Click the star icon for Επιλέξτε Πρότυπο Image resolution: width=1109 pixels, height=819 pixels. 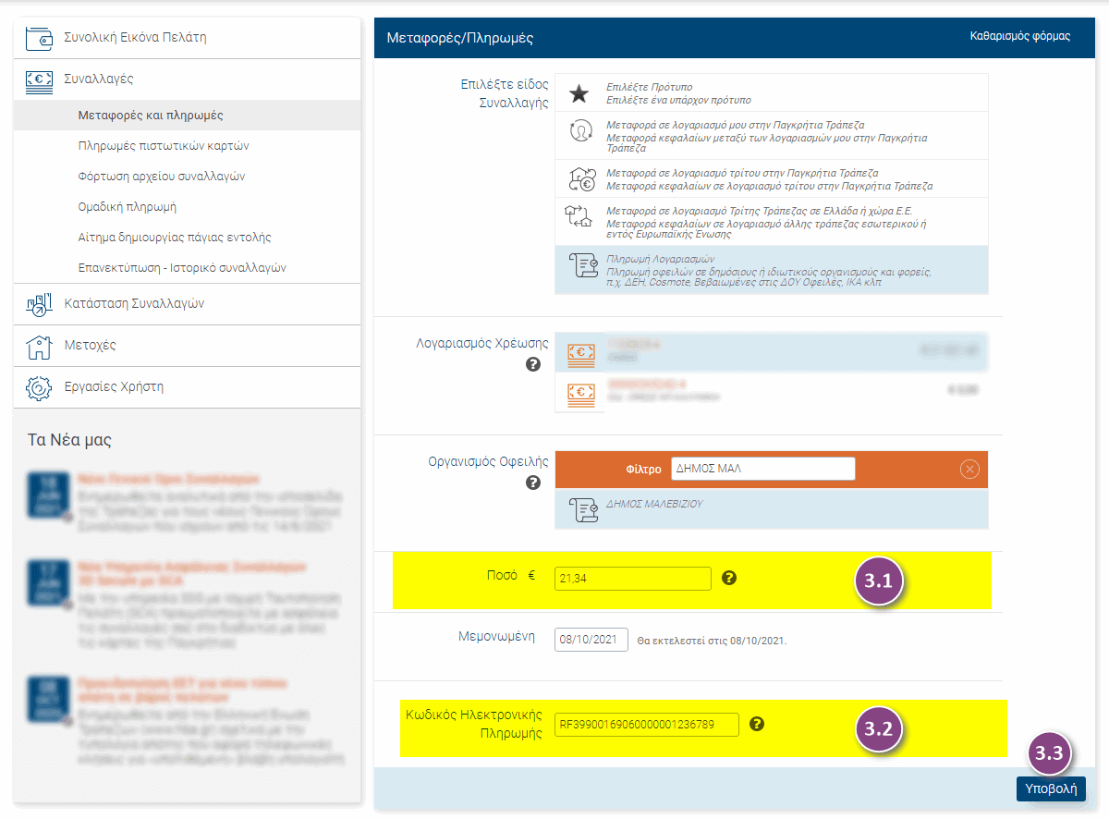[579, 92]
